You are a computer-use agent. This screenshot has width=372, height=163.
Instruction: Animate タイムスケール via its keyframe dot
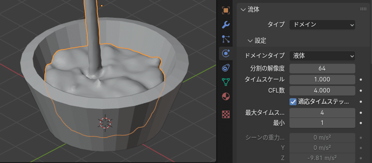[x=361, y=79]
